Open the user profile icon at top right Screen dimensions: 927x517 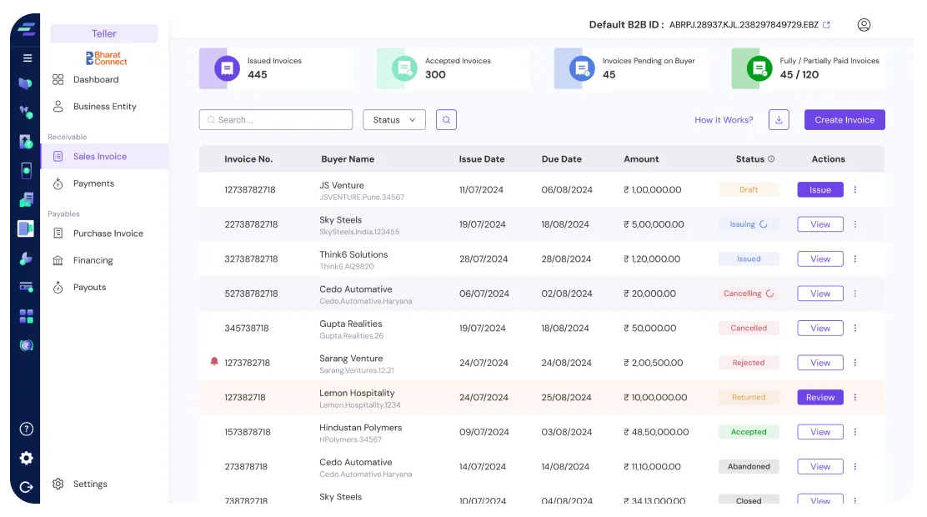pos(864,25)
